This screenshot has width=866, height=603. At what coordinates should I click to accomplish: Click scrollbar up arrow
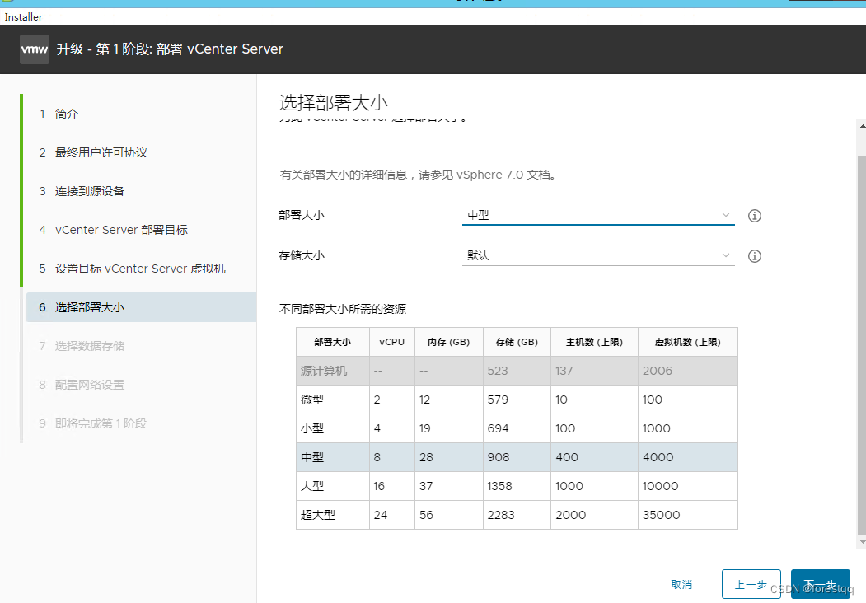pyautogui.click(x=862, y=126)
